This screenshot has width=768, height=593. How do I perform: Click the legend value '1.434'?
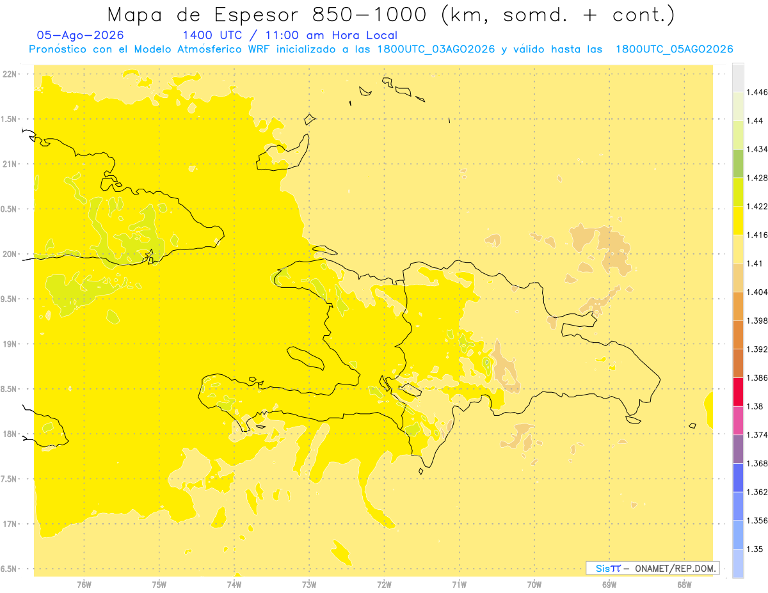point(757,149)
